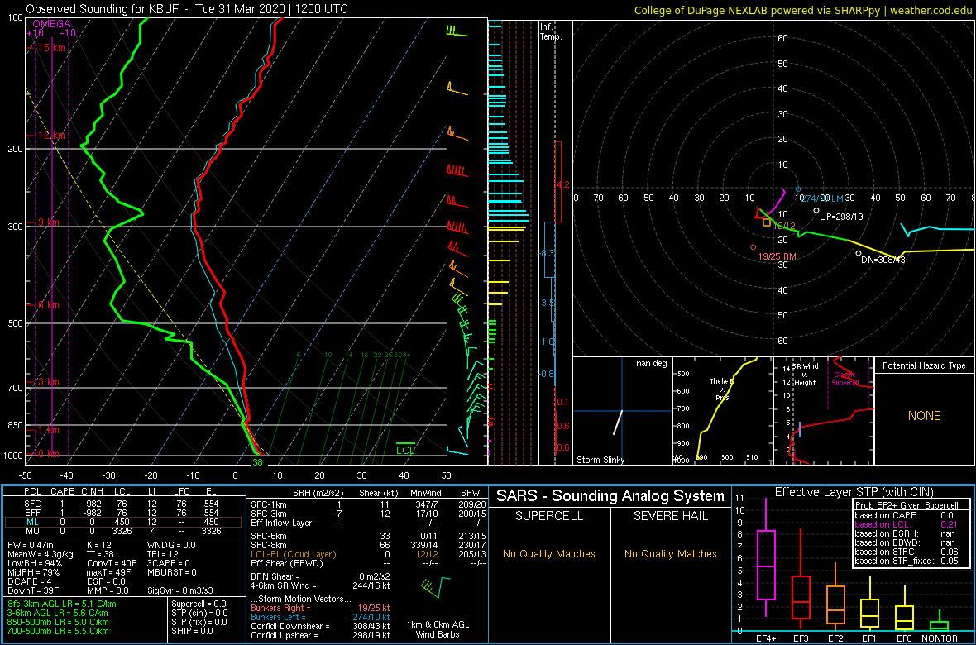Click the 'Eff Inflow Layer' row
This screenshot has width=976, height=645.
tap(367, 523)
